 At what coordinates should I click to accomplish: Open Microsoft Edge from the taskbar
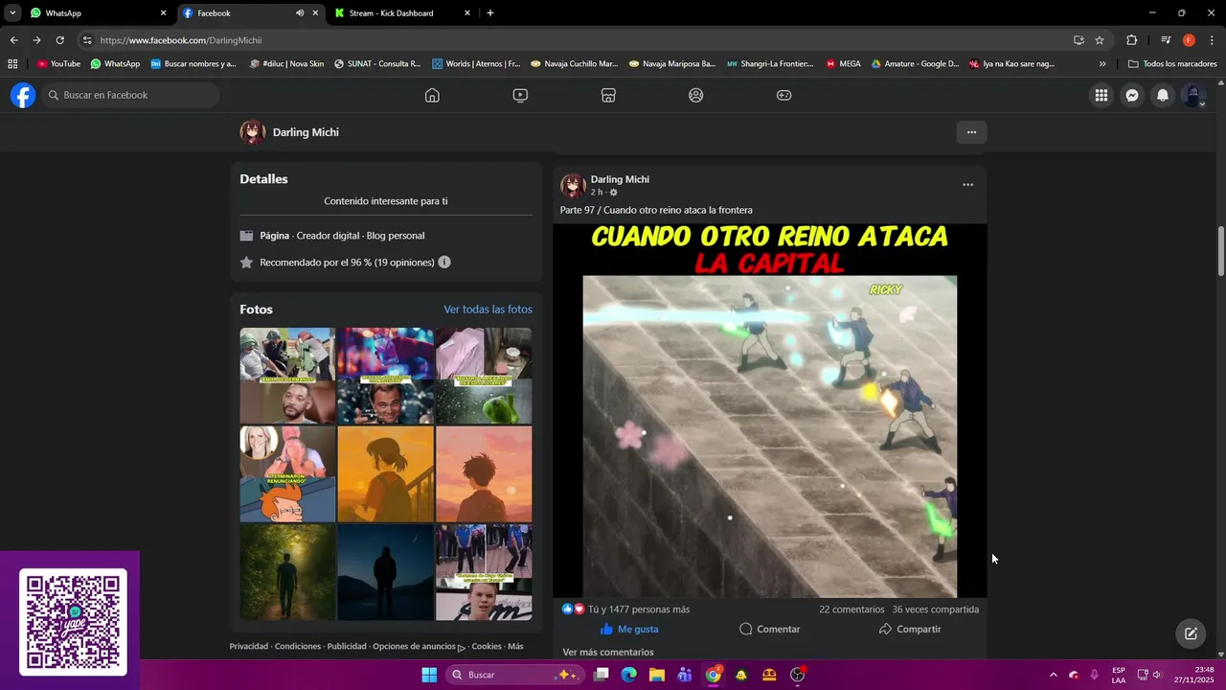click(628, 675)
